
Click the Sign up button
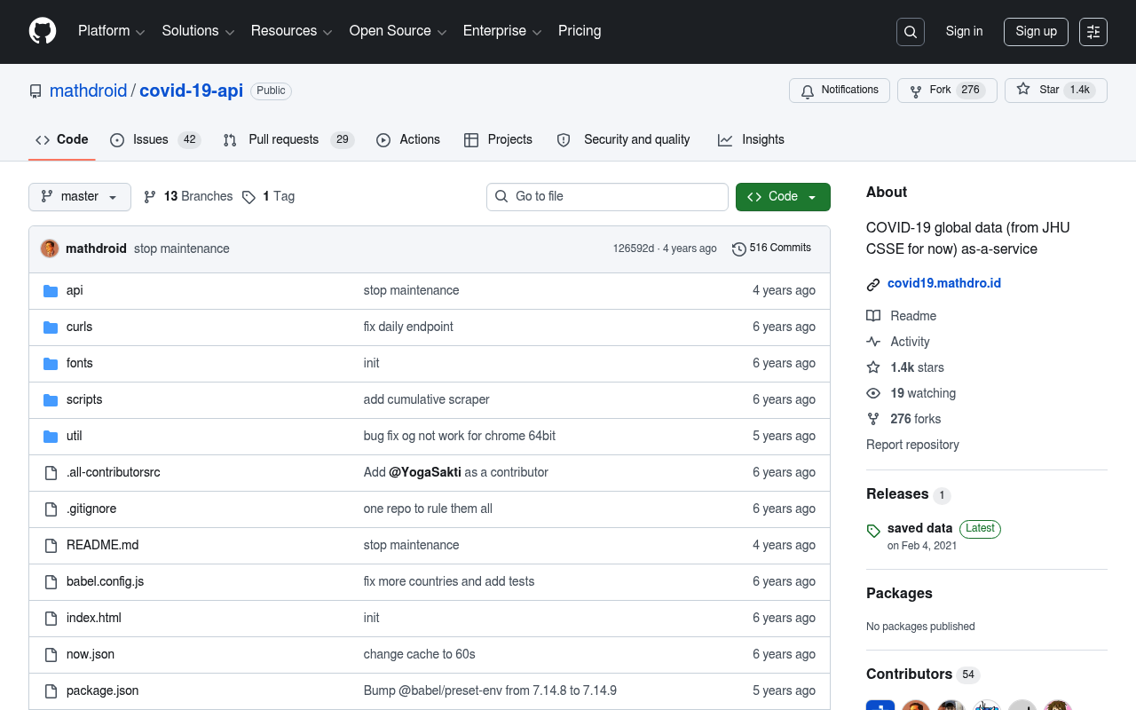tap(1037, 32)
